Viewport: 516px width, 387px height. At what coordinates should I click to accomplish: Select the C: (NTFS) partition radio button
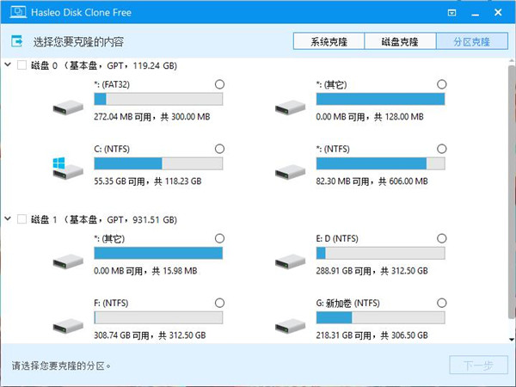218,147
